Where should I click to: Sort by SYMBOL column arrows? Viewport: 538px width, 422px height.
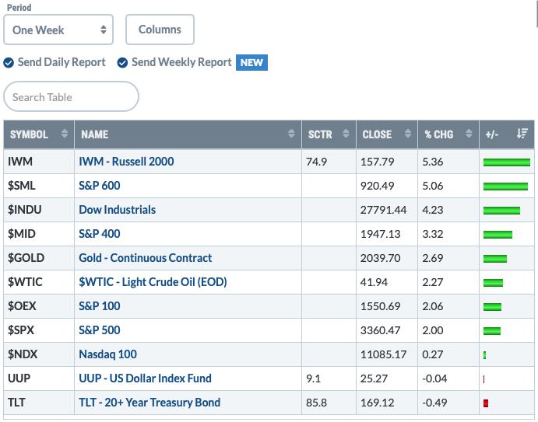pyautogui.click(x=64, y=134)
